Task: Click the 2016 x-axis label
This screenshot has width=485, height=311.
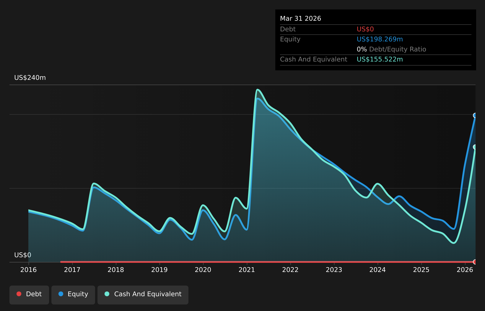Action: click(x=29, y=270)
